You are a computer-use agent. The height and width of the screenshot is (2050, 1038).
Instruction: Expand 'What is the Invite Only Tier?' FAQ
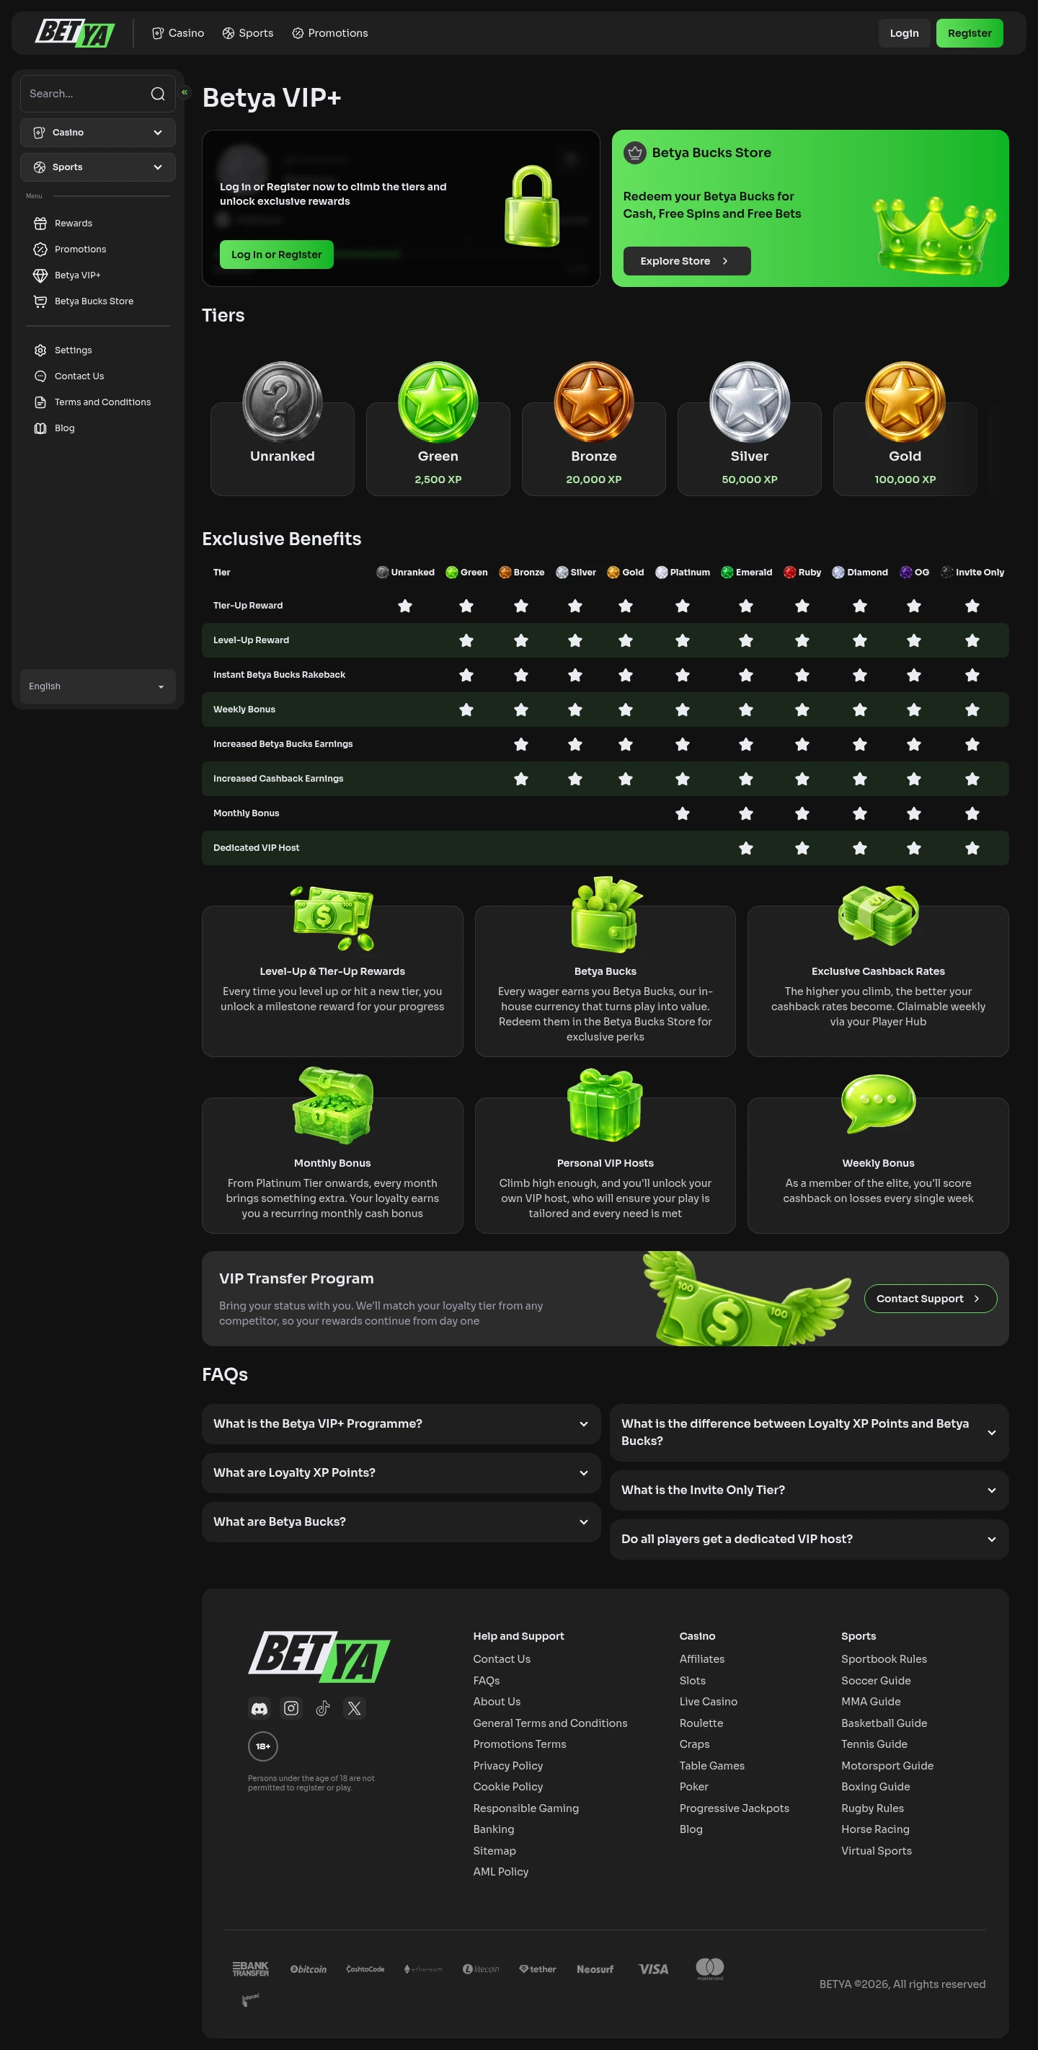[x=809, y=1490]
